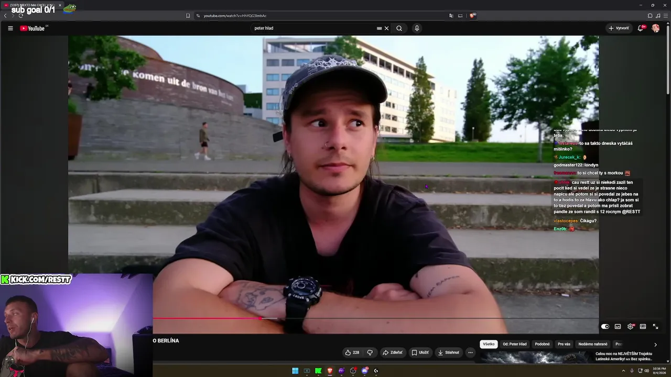Open the more actions three-dot menu
The width and height of the screenshot is (671, 377).
point(470,352)
